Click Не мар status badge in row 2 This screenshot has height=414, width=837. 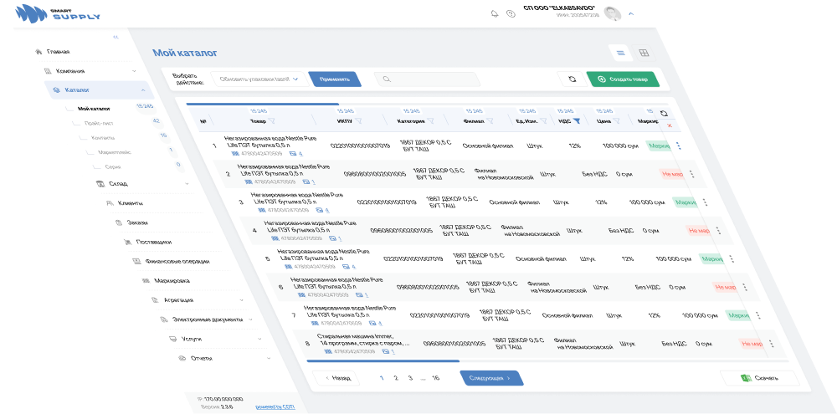click(x=671, y=174)
